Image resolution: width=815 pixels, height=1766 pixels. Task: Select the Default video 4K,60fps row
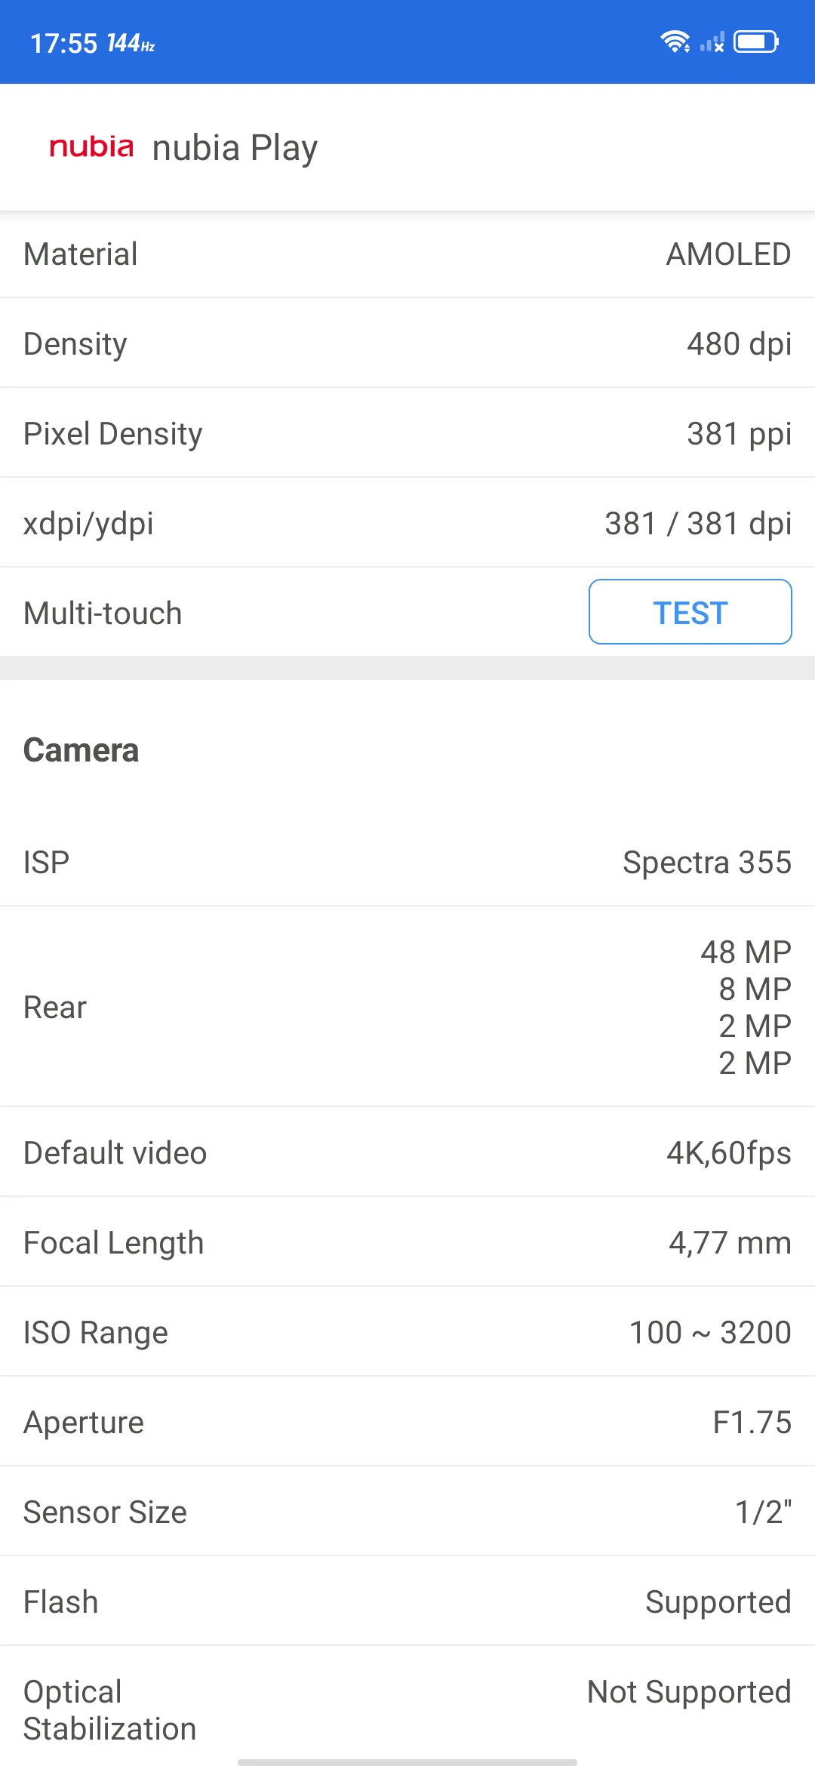point(407,1153)
